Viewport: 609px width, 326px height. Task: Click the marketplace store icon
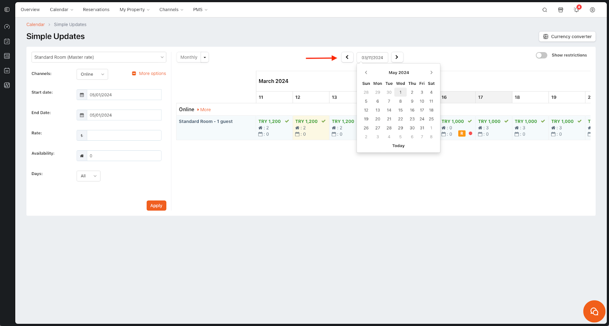561,10
